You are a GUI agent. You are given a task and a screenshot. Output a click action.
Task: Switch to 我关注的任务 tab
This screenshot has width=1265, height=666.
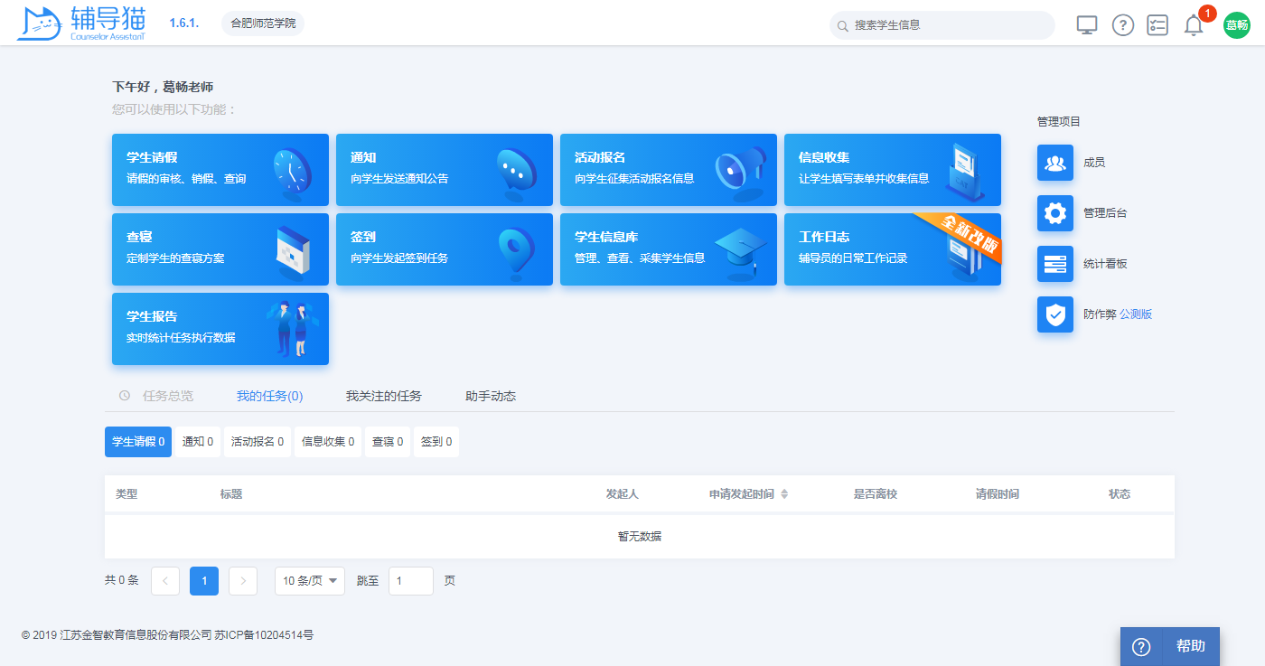click(383, 396)
